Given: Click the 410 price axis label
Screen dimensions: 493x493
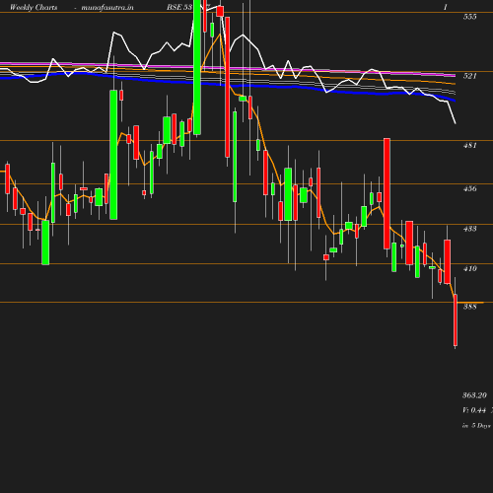Looking at the screenshot, I should click(469, 268).
